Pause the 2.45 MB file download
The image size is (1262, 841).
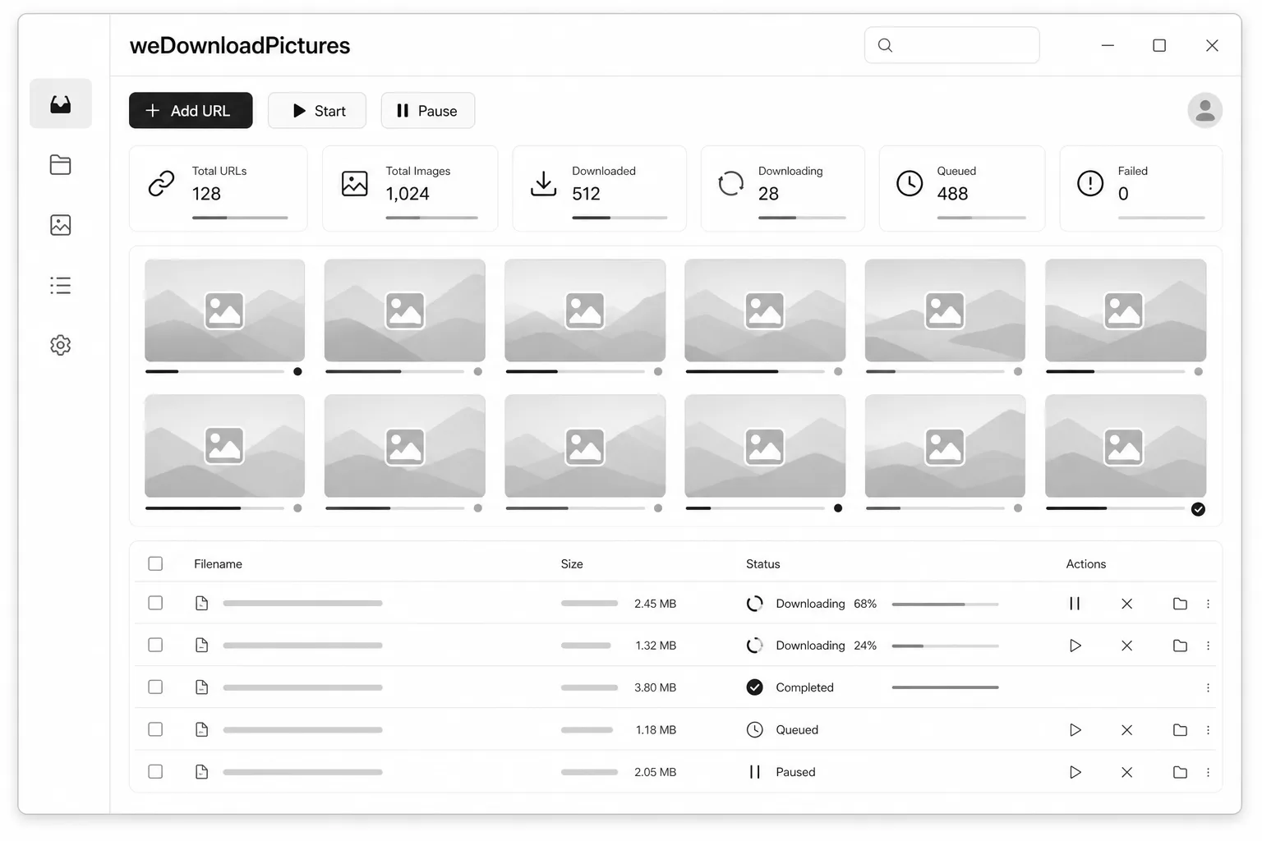(1075, 604)
